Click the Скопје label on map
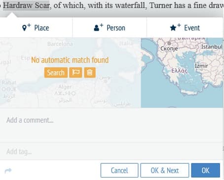 169,48
